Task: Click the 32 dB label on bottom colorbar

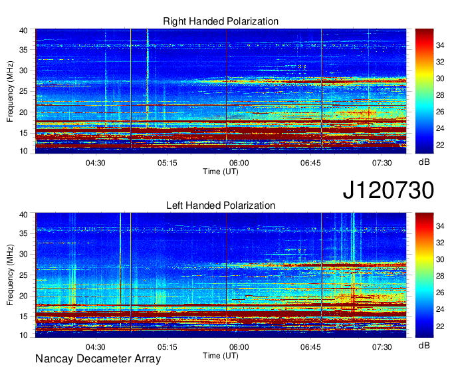Action: point(440,243)
